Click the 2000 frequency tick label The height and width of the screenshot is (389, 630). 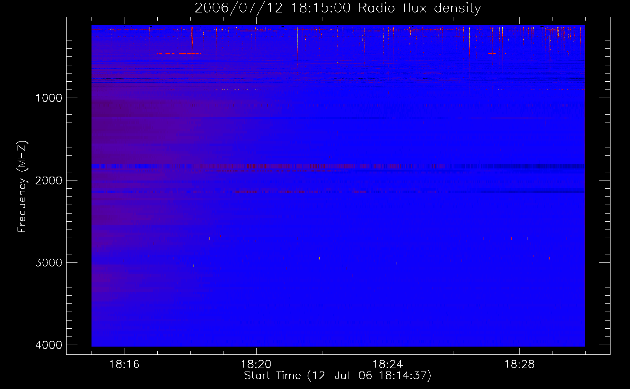pos(49,180)
